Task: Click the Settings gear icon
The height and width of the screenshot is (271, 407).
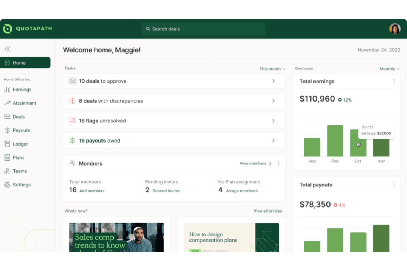Action: tap(7, 185)
